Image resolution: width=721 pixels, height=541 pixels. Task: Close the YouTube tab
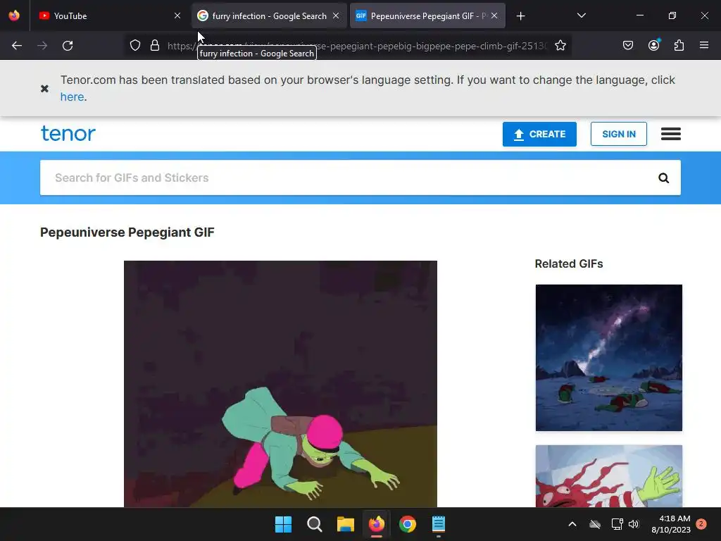coord(177,15)
